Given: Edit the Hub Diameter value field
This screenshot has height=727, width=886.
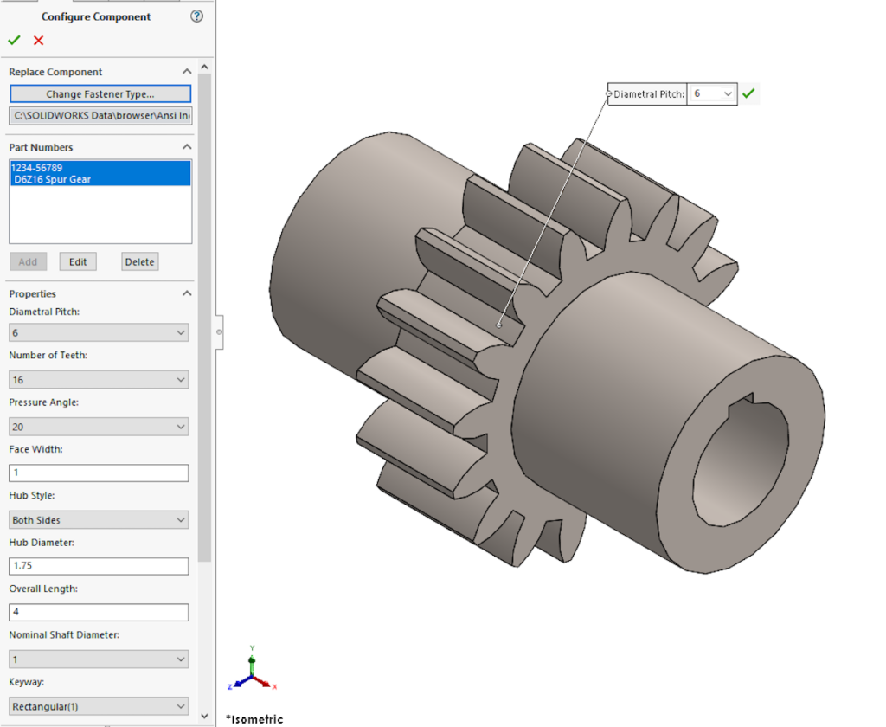Looking at the screenshot, I should pos(98,566).
